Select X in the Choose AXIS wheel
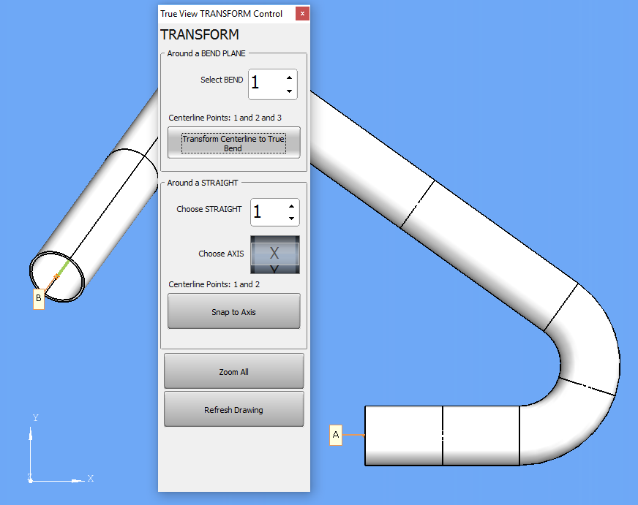The height and width of the screenshot is (505, 638). point(274,254)
